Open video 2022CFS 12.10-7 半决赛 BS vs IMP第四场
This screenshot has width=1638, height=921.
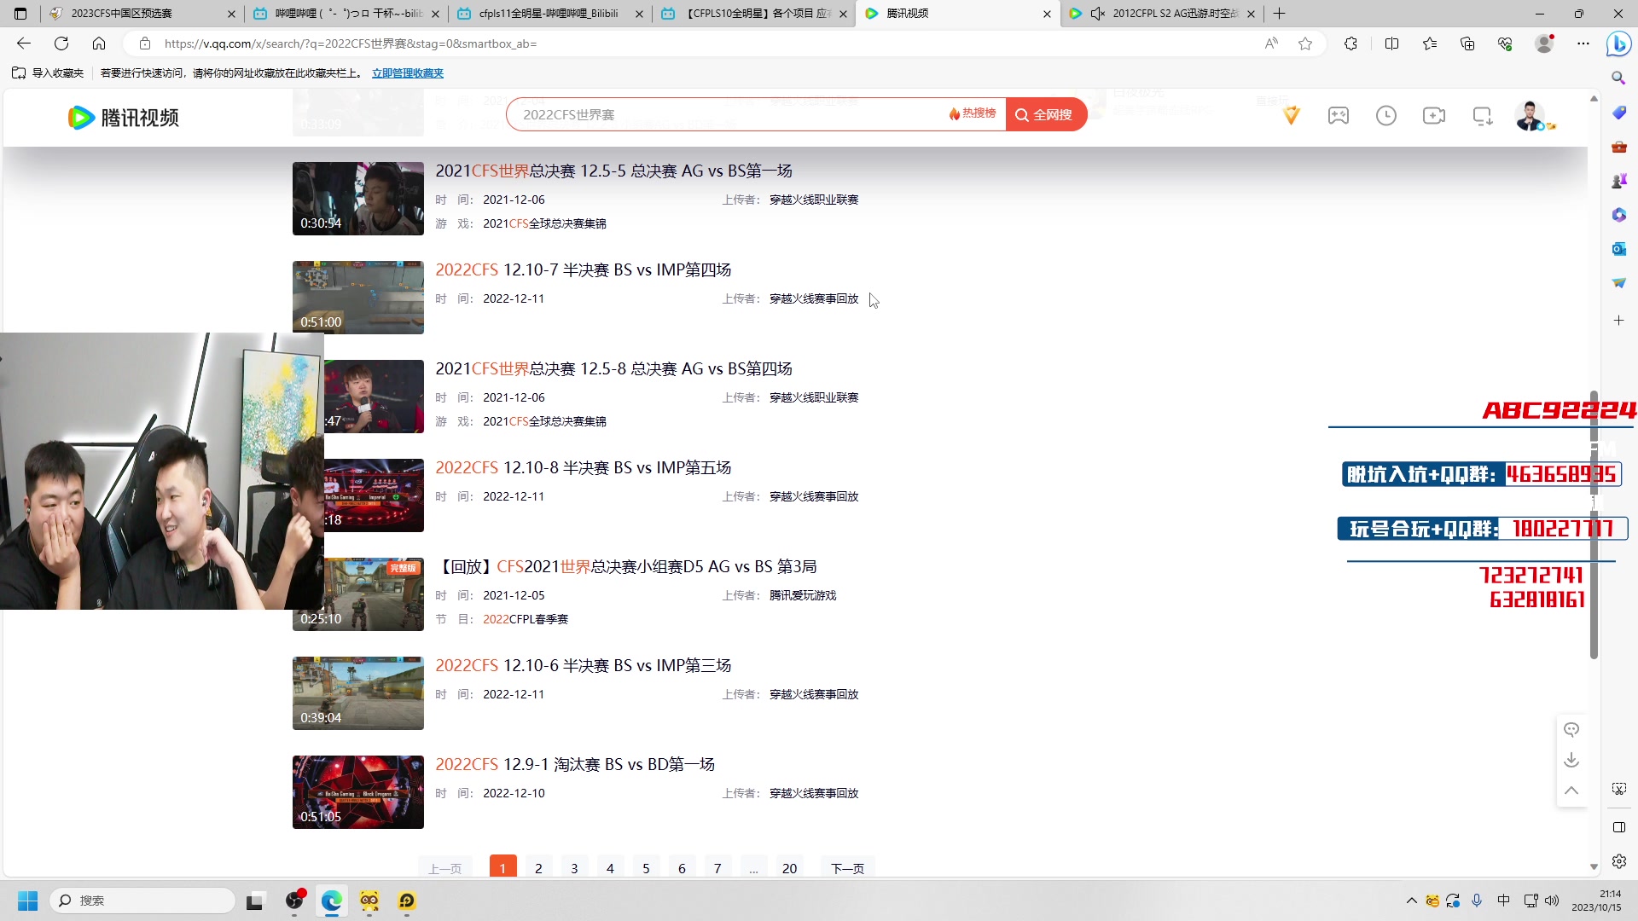583,269
